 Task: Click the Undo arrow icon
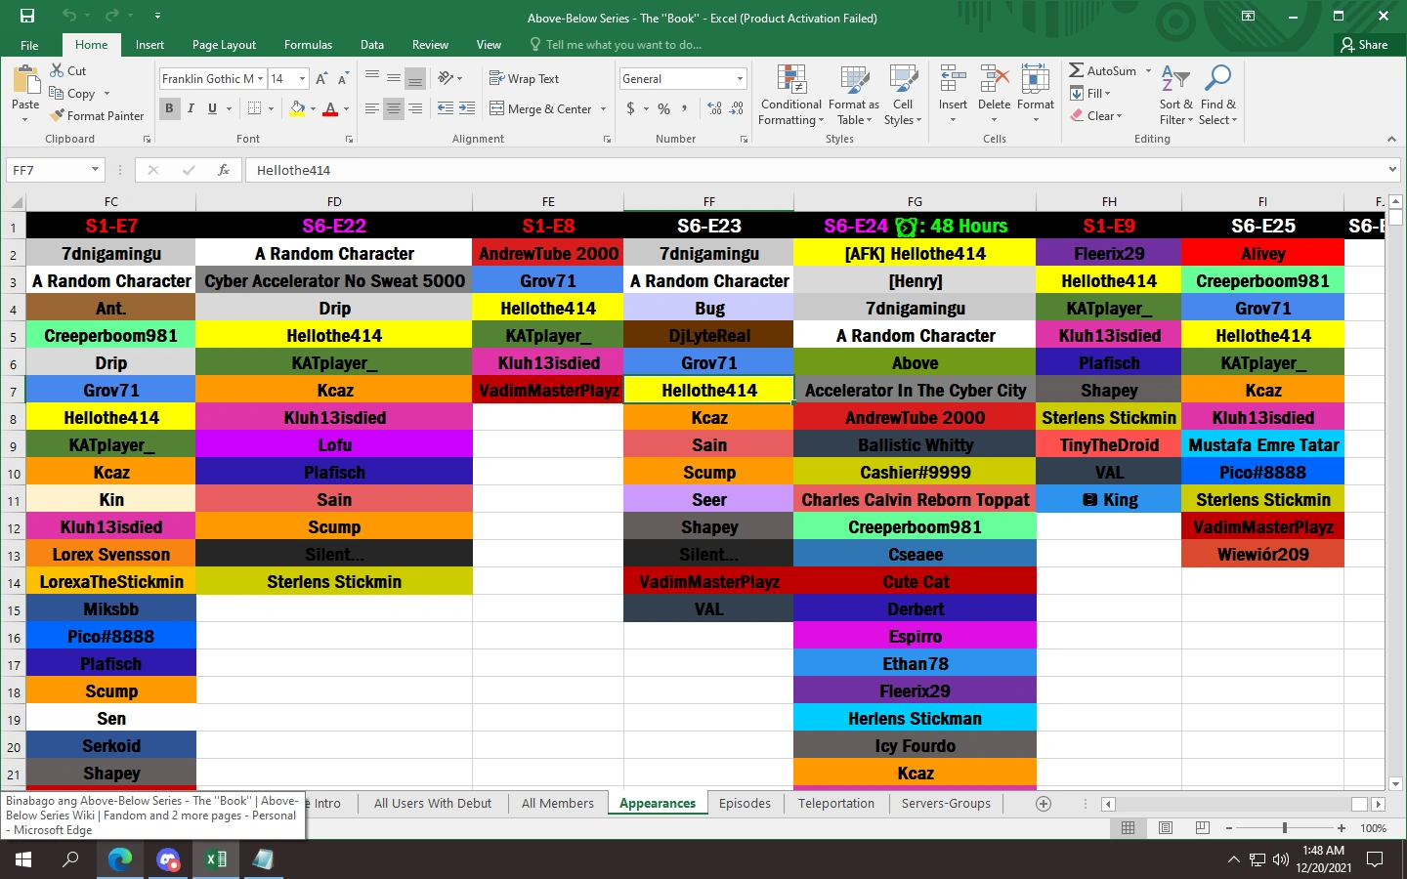coord(68,16)
